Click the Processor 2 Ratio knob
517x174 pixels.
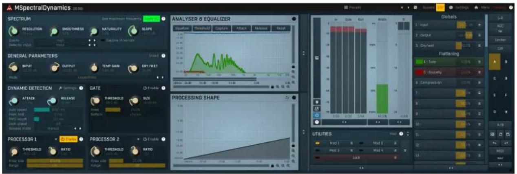134,151
